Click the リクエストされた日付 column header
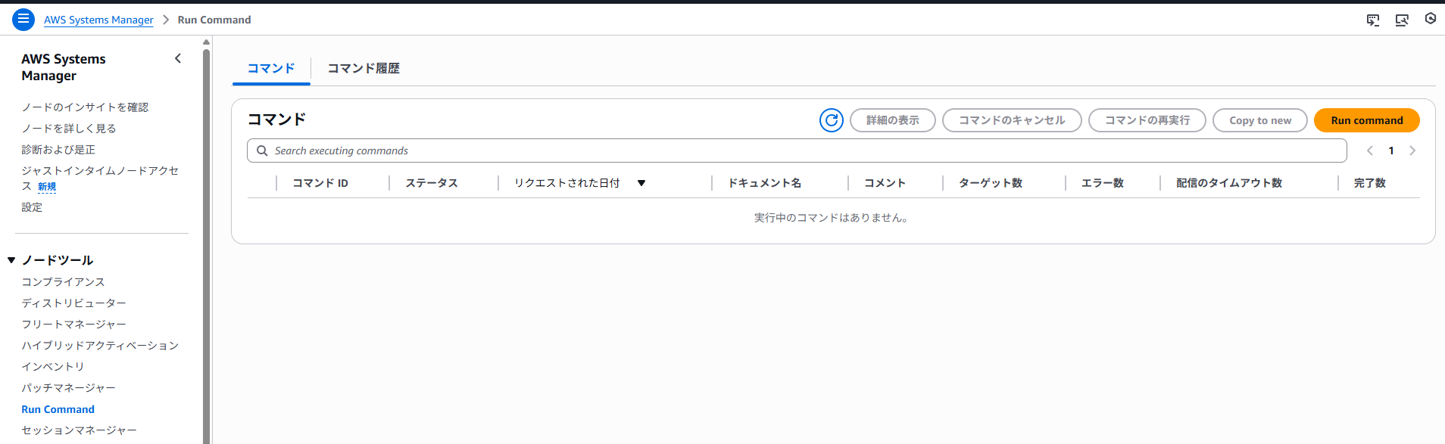Screen dimensions: 1445x444 click(567, 183)
